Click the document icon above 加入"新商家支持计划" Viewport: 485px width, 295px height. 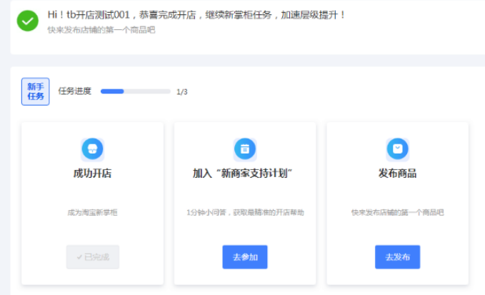tap(245, 149)
